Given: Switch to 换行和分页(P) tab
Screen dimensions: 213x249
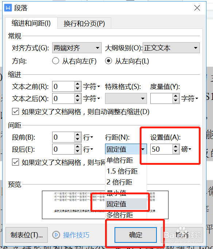Looking at the screenshot, I should 84,24.
